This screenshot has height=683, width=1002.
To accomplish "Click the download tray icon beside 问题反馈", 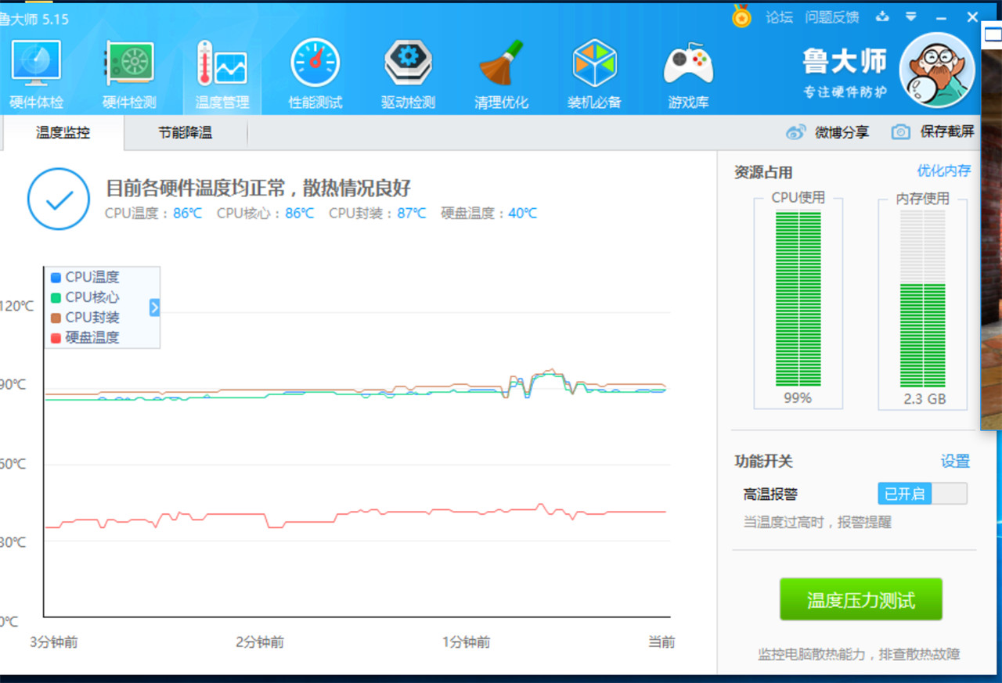I will pos(883,16).
